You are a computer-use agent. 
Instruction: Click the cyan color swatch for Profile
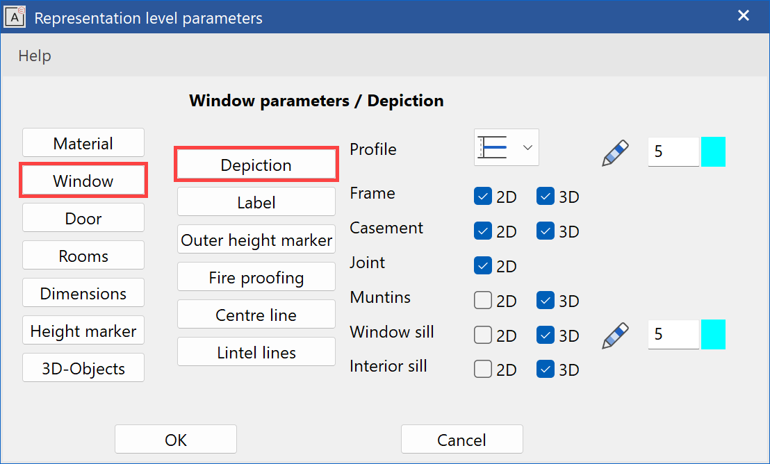[713, 151]
